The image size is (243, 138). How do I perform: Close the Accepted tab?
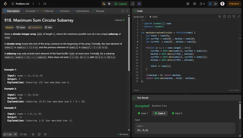click(x=38, y=11)
